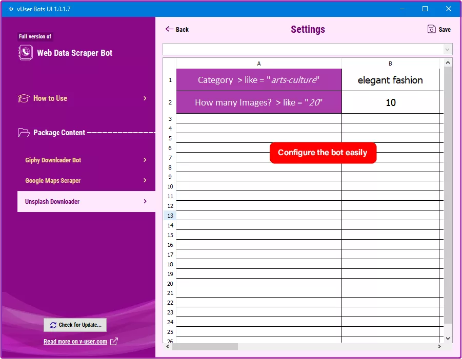The image size is (462, 359).
Task: Click the Web Data Scraper Bot title
Action: point(74,53)
